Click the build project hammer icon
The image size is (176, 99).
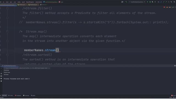126,2
